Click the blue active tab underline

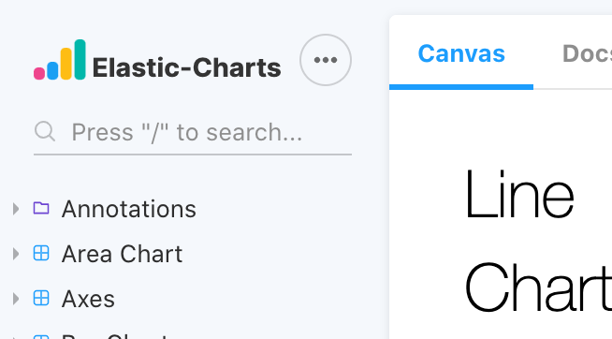pyautogui.click(x=461, y=87)
